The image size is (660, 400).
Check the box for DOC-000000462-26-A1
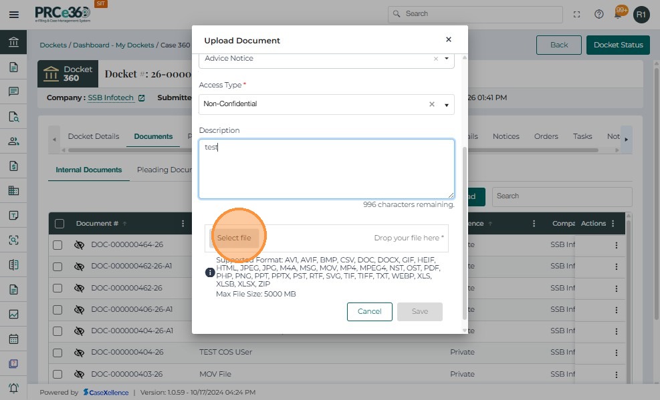point(58,267)
